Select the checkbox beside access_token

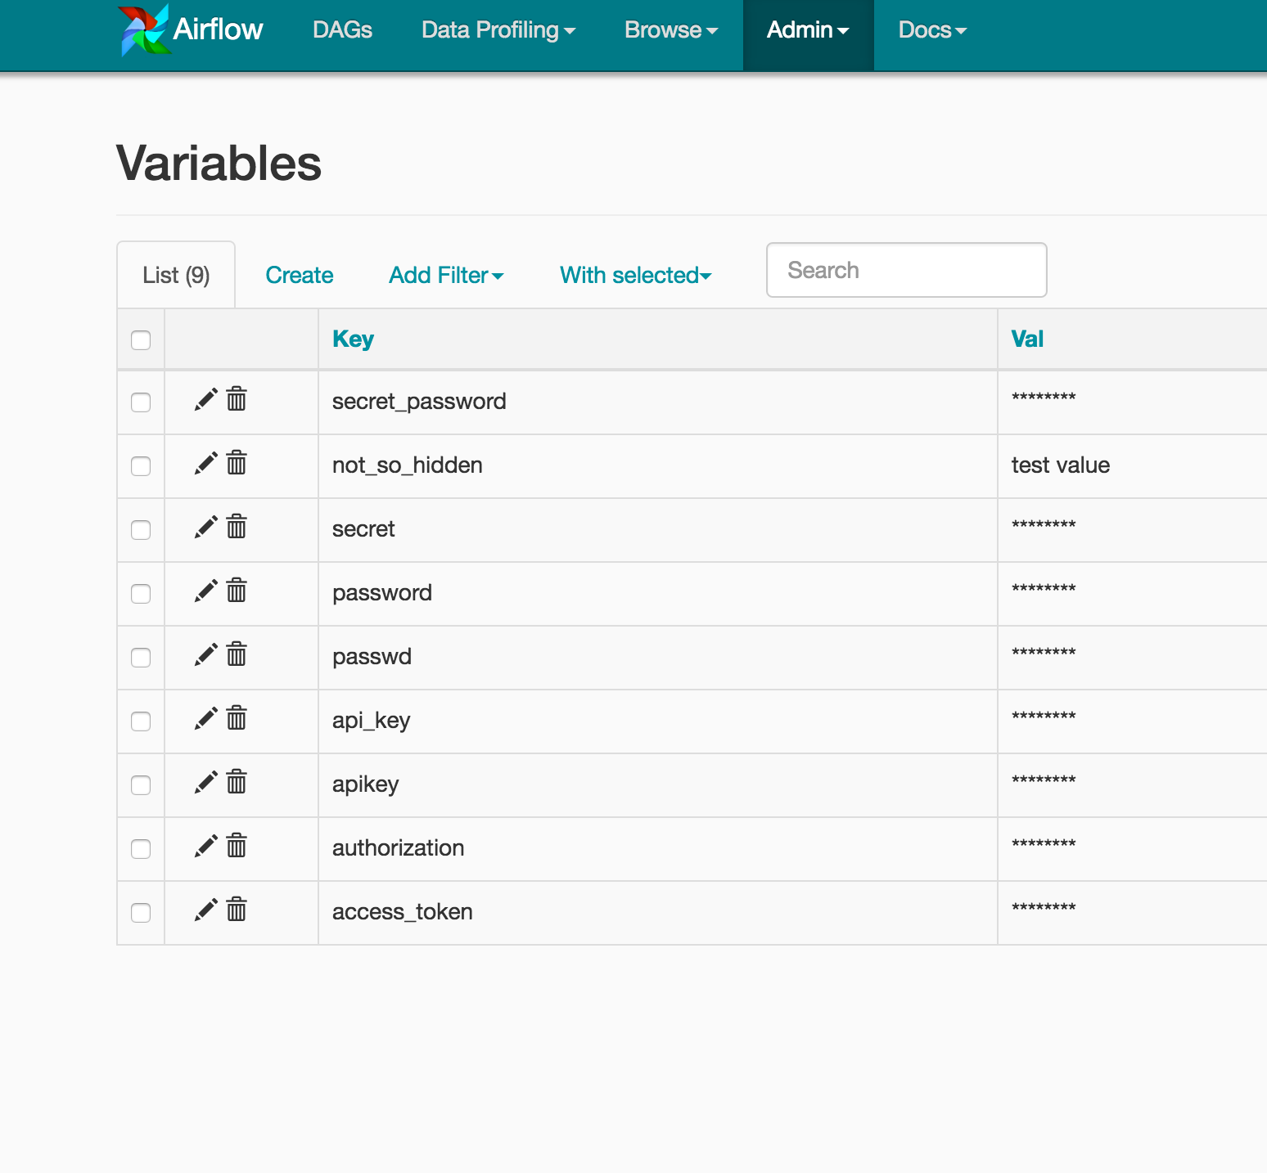point(140,912)
